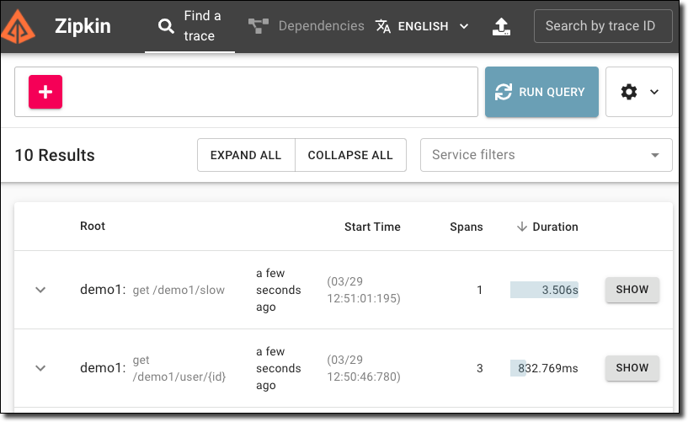Screen dimensions: 688x422
Task: Open the ENGLISH language dropdown
Action: (433, 26)
